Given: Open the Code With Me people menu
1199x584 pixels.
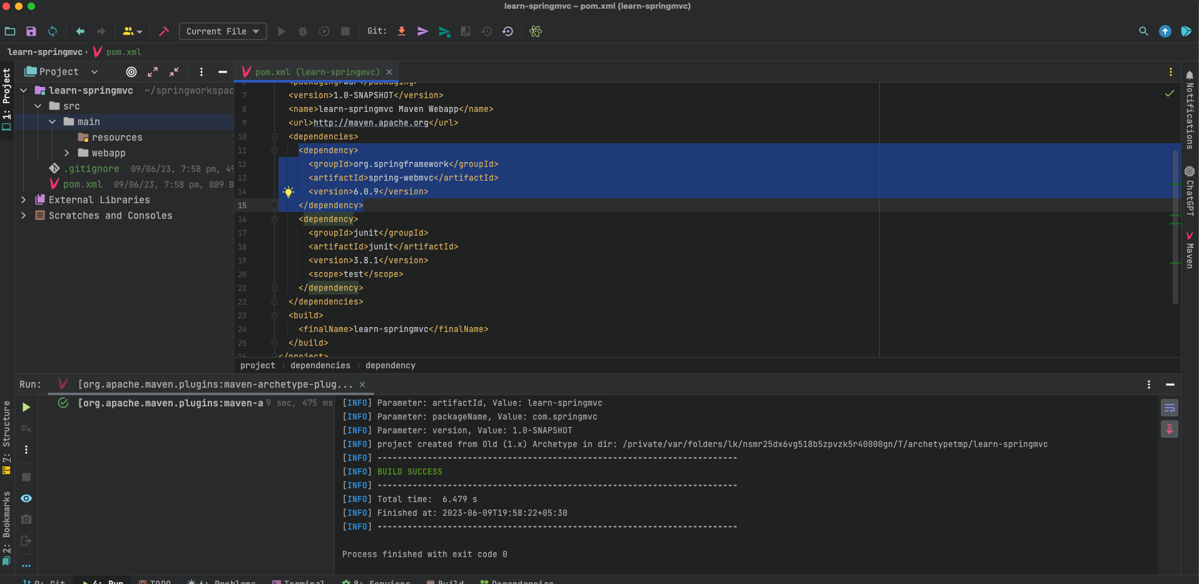Looking at the screenshot, I should [132, 31].
